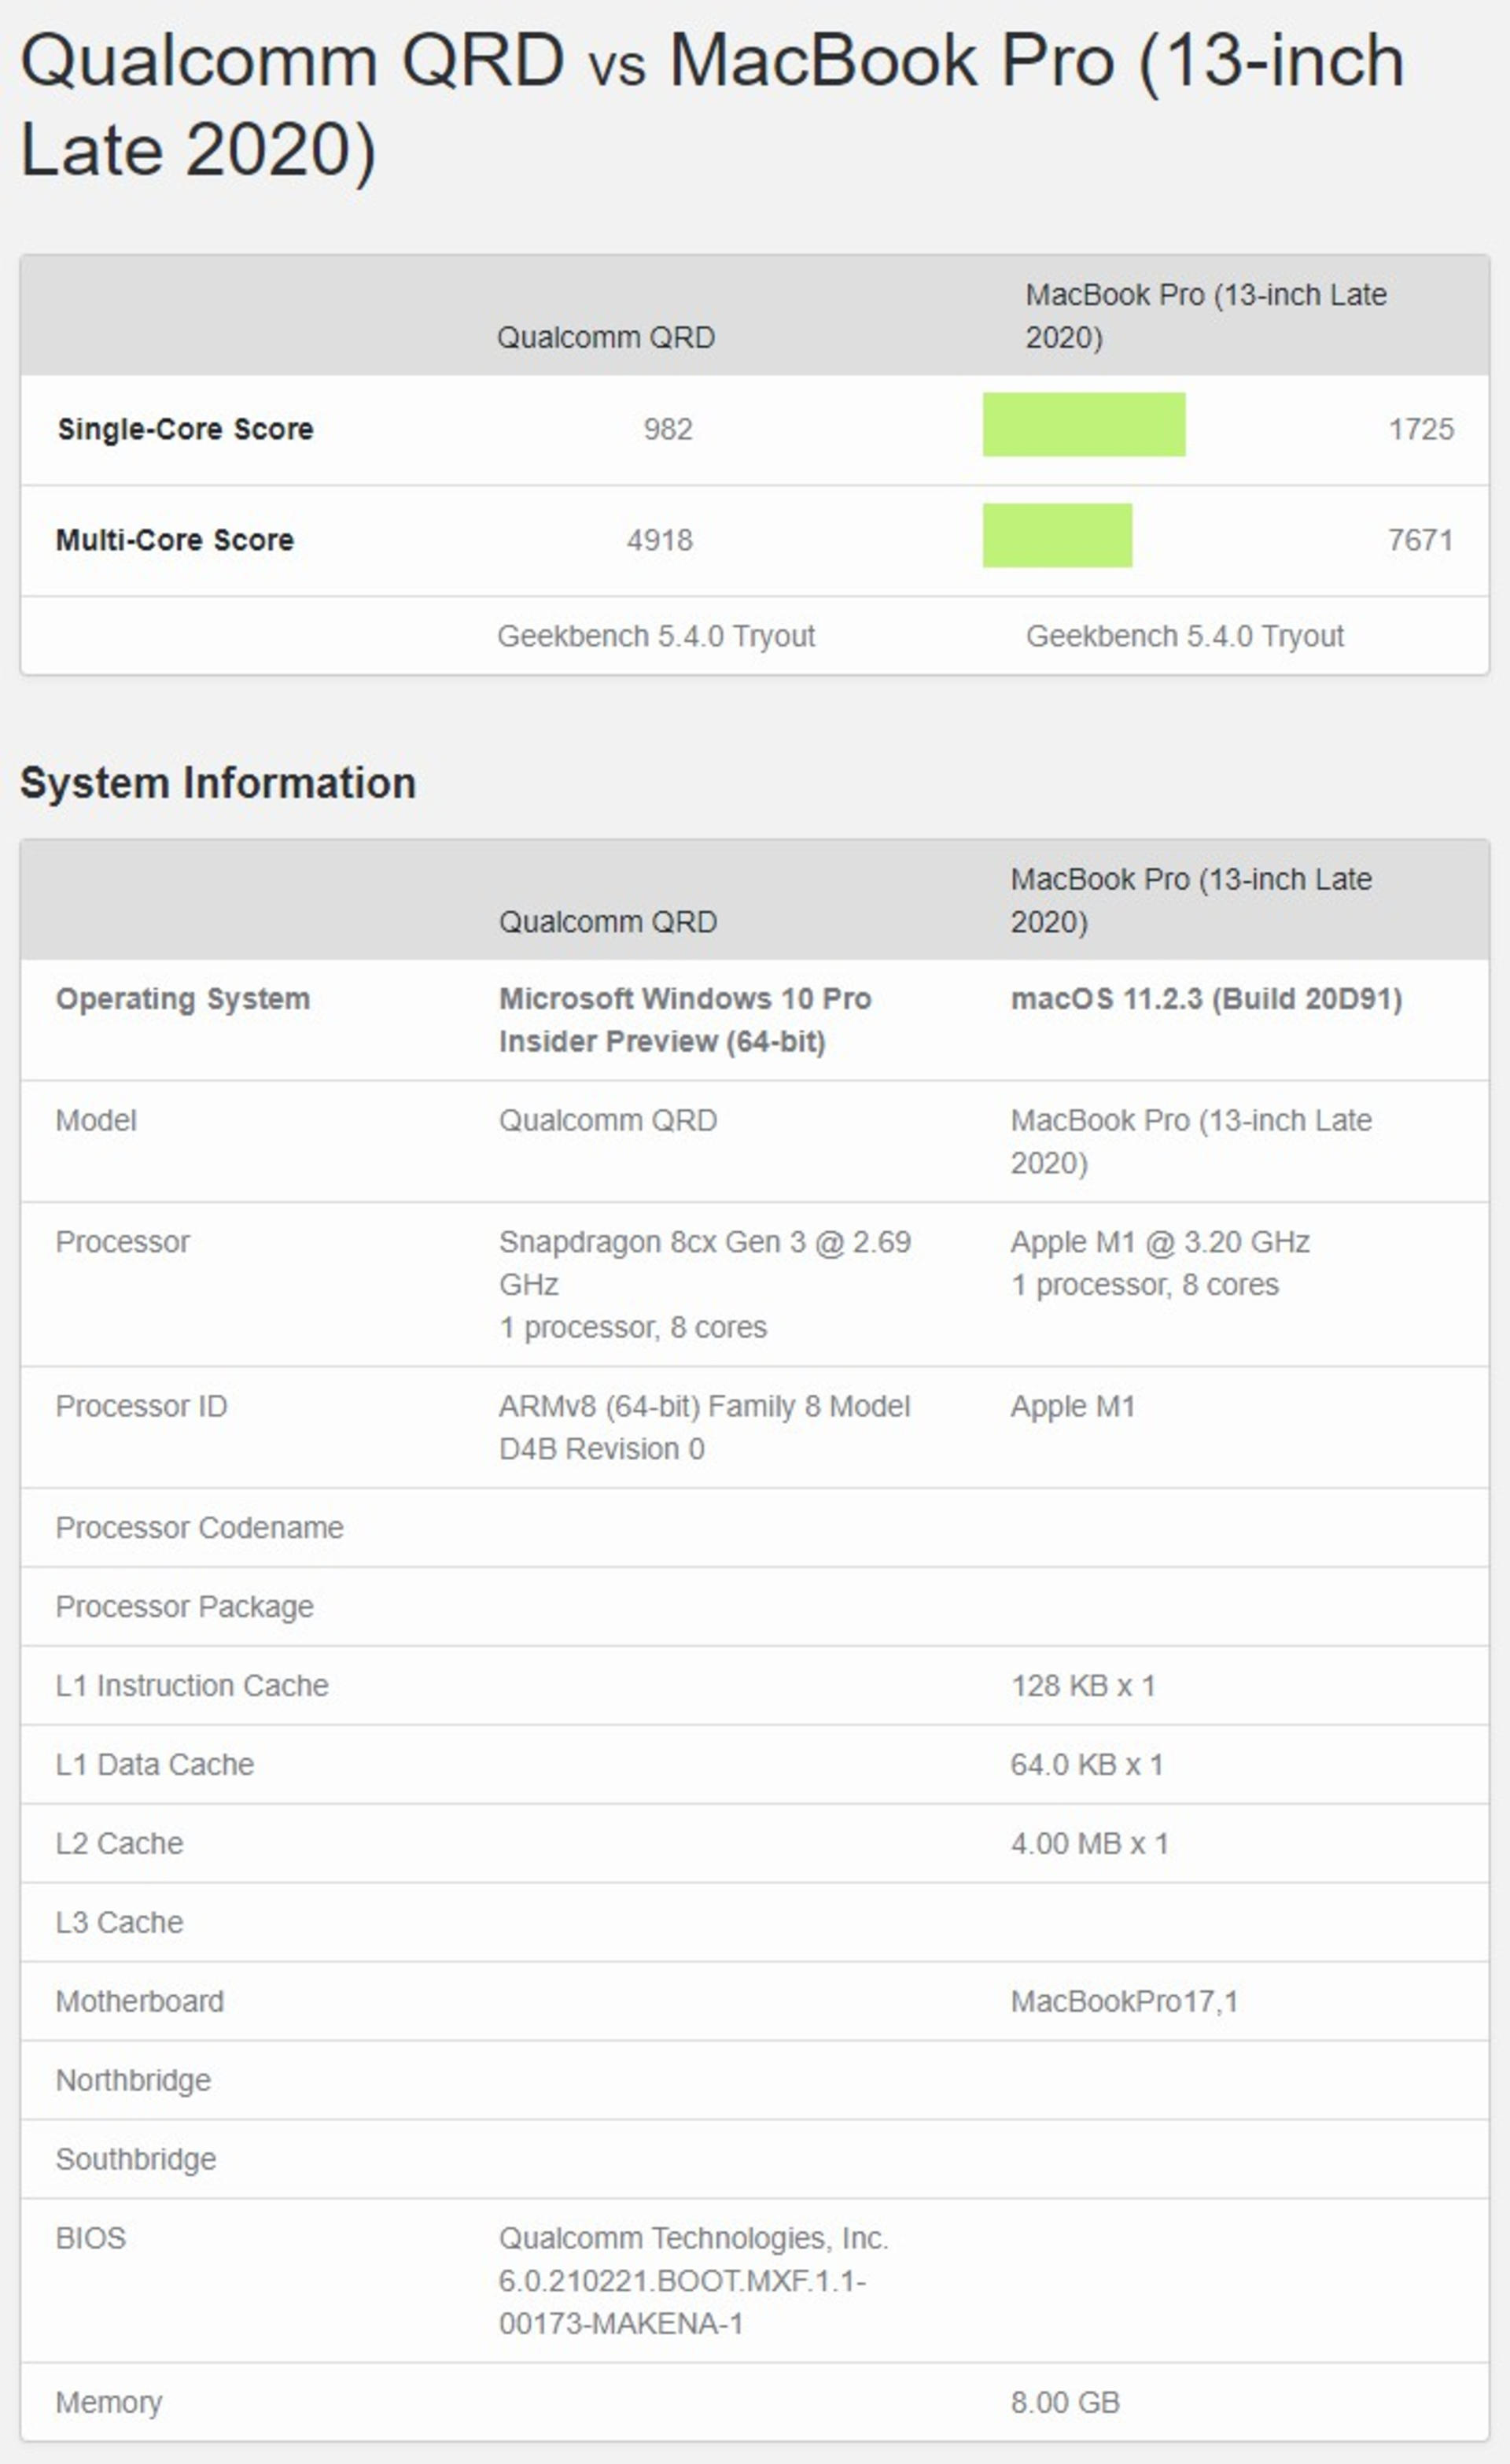1510x2464 pixels.
Task: Click 'macOS 11.2.3 (Build 20D91)' value
Action: (1207, 999)
